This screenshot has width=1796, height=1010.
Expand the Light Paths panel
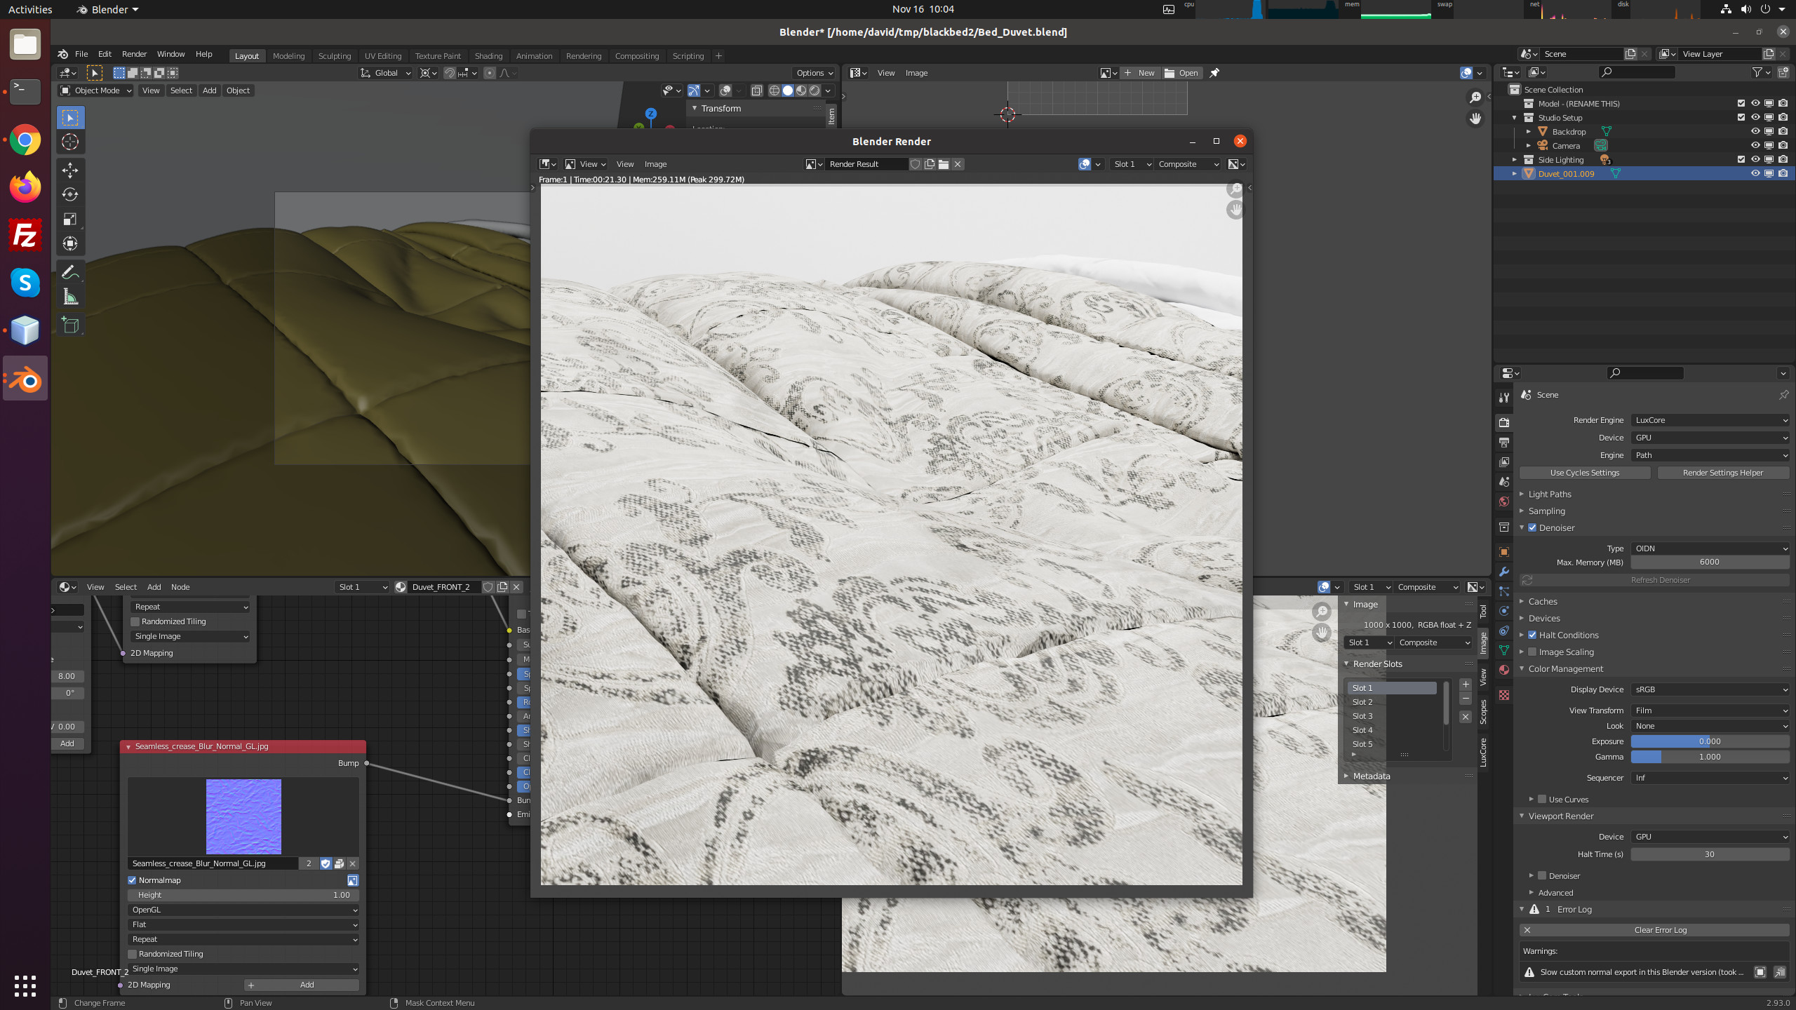(1550, 494)
